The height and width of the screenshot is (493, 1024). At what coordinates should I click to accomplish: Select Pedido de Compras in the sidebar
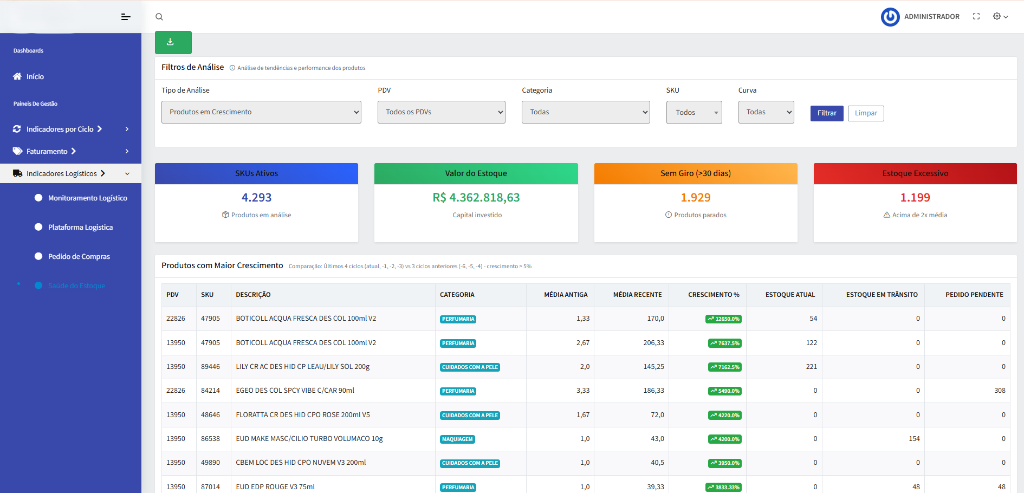tap(79, 257)
